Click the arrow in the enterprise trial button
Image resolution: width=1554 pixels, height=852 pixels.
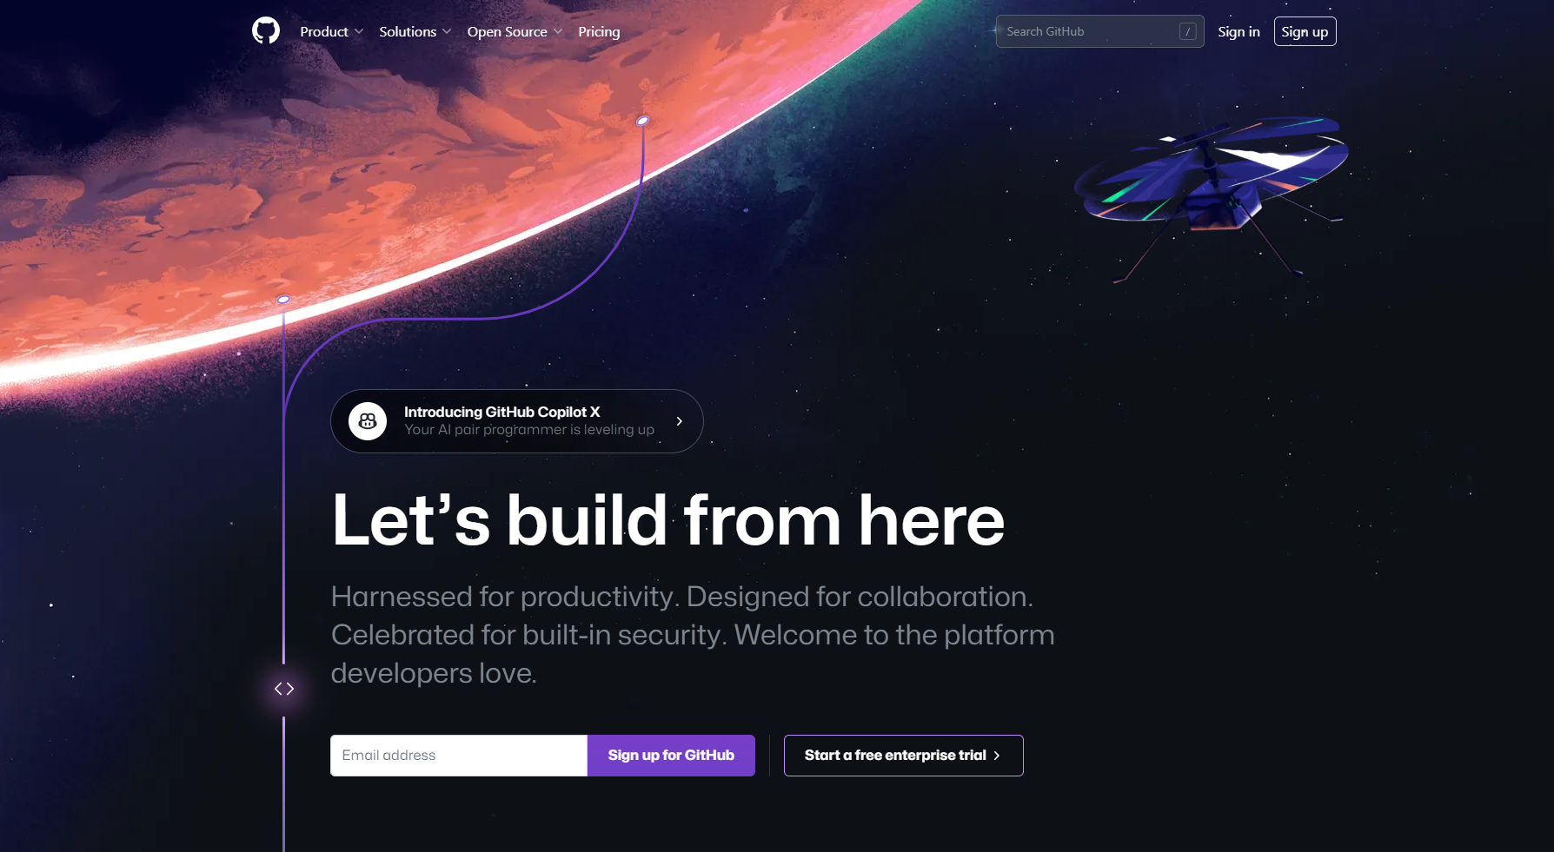[997, 756]
